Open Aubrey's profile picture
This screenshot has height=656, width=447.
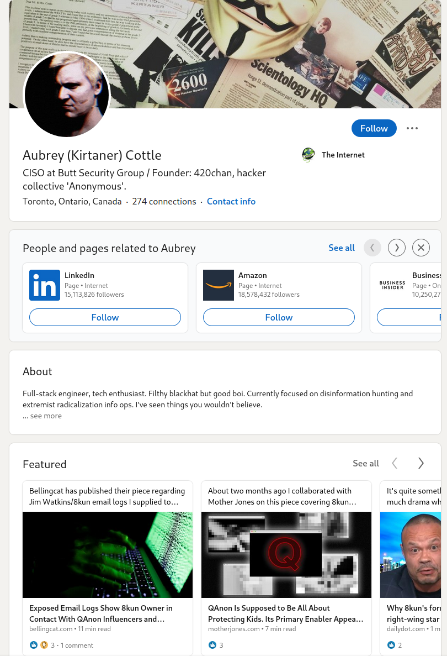67,95
